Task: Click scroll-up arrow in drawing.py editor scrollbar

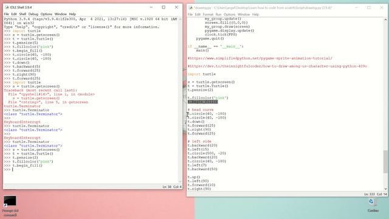Action: tap(385, 19)
